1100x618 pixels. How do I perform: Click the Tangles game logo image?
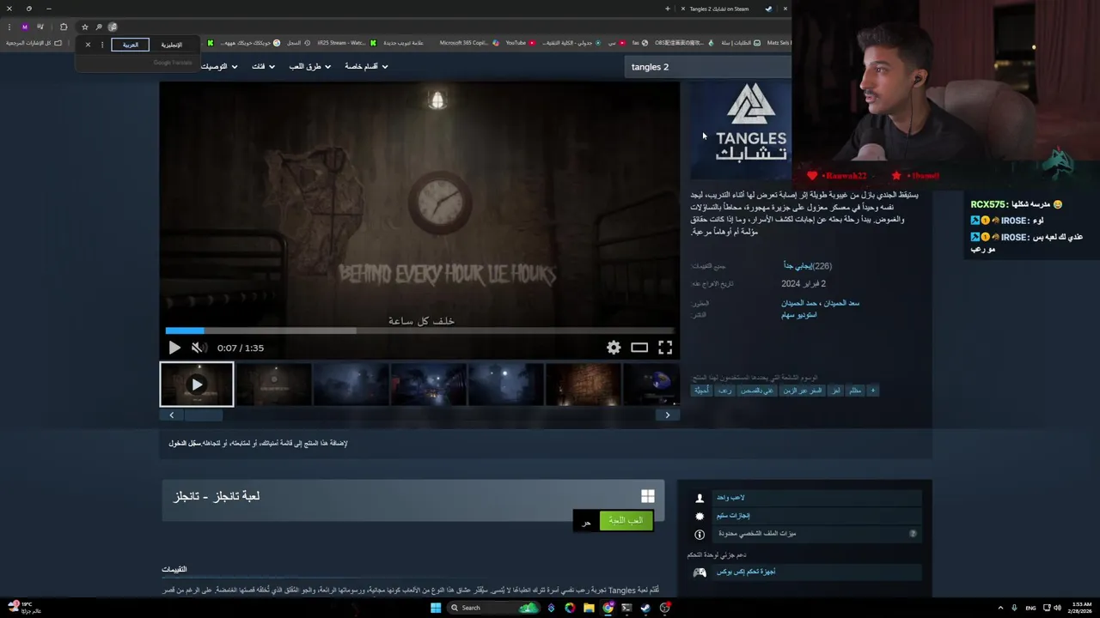(741, 129)
